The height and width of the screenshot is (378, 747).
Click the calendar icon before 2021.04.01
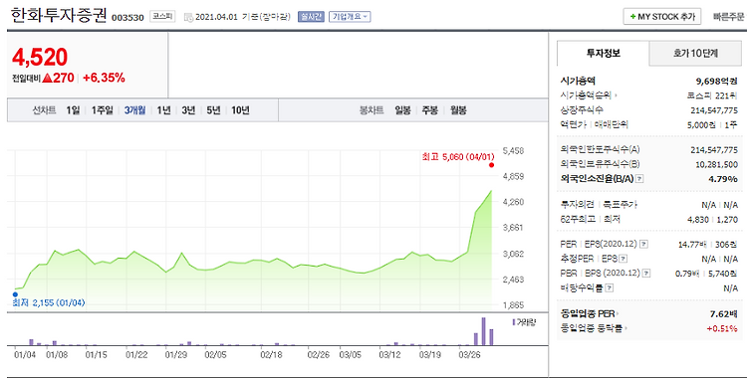pos(188,17)
